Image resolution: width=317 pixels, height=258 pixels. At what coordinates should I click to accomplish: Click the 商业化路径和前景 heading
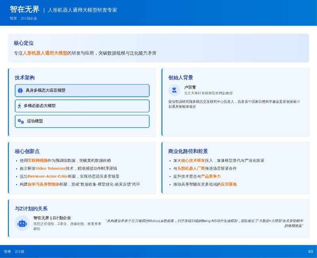point(188,151)
